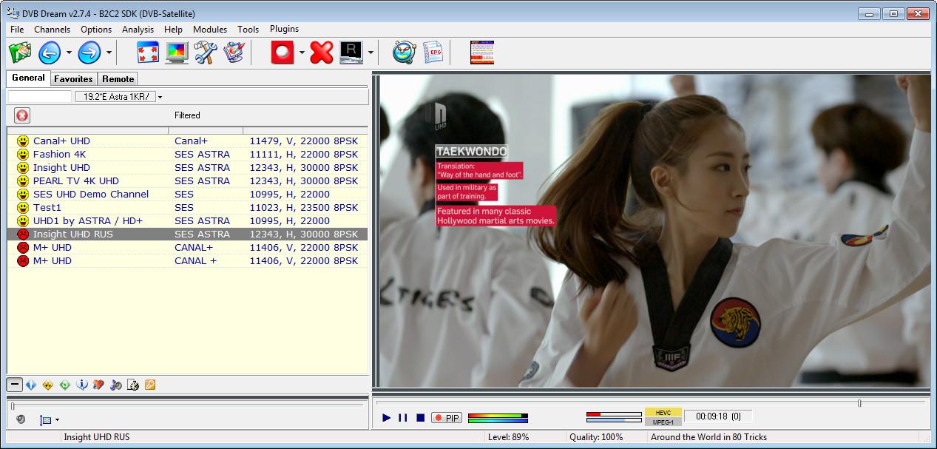This screenshot has width=937, height=449.
Task: Open the EPG guide icon
Action: [x=433, y=53]
